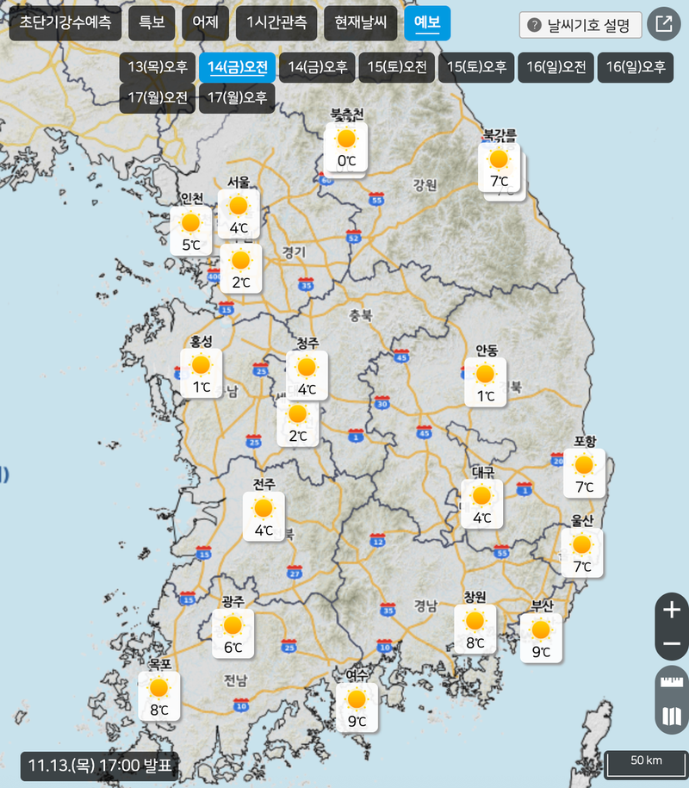Click the folded map layer icon

672,717
